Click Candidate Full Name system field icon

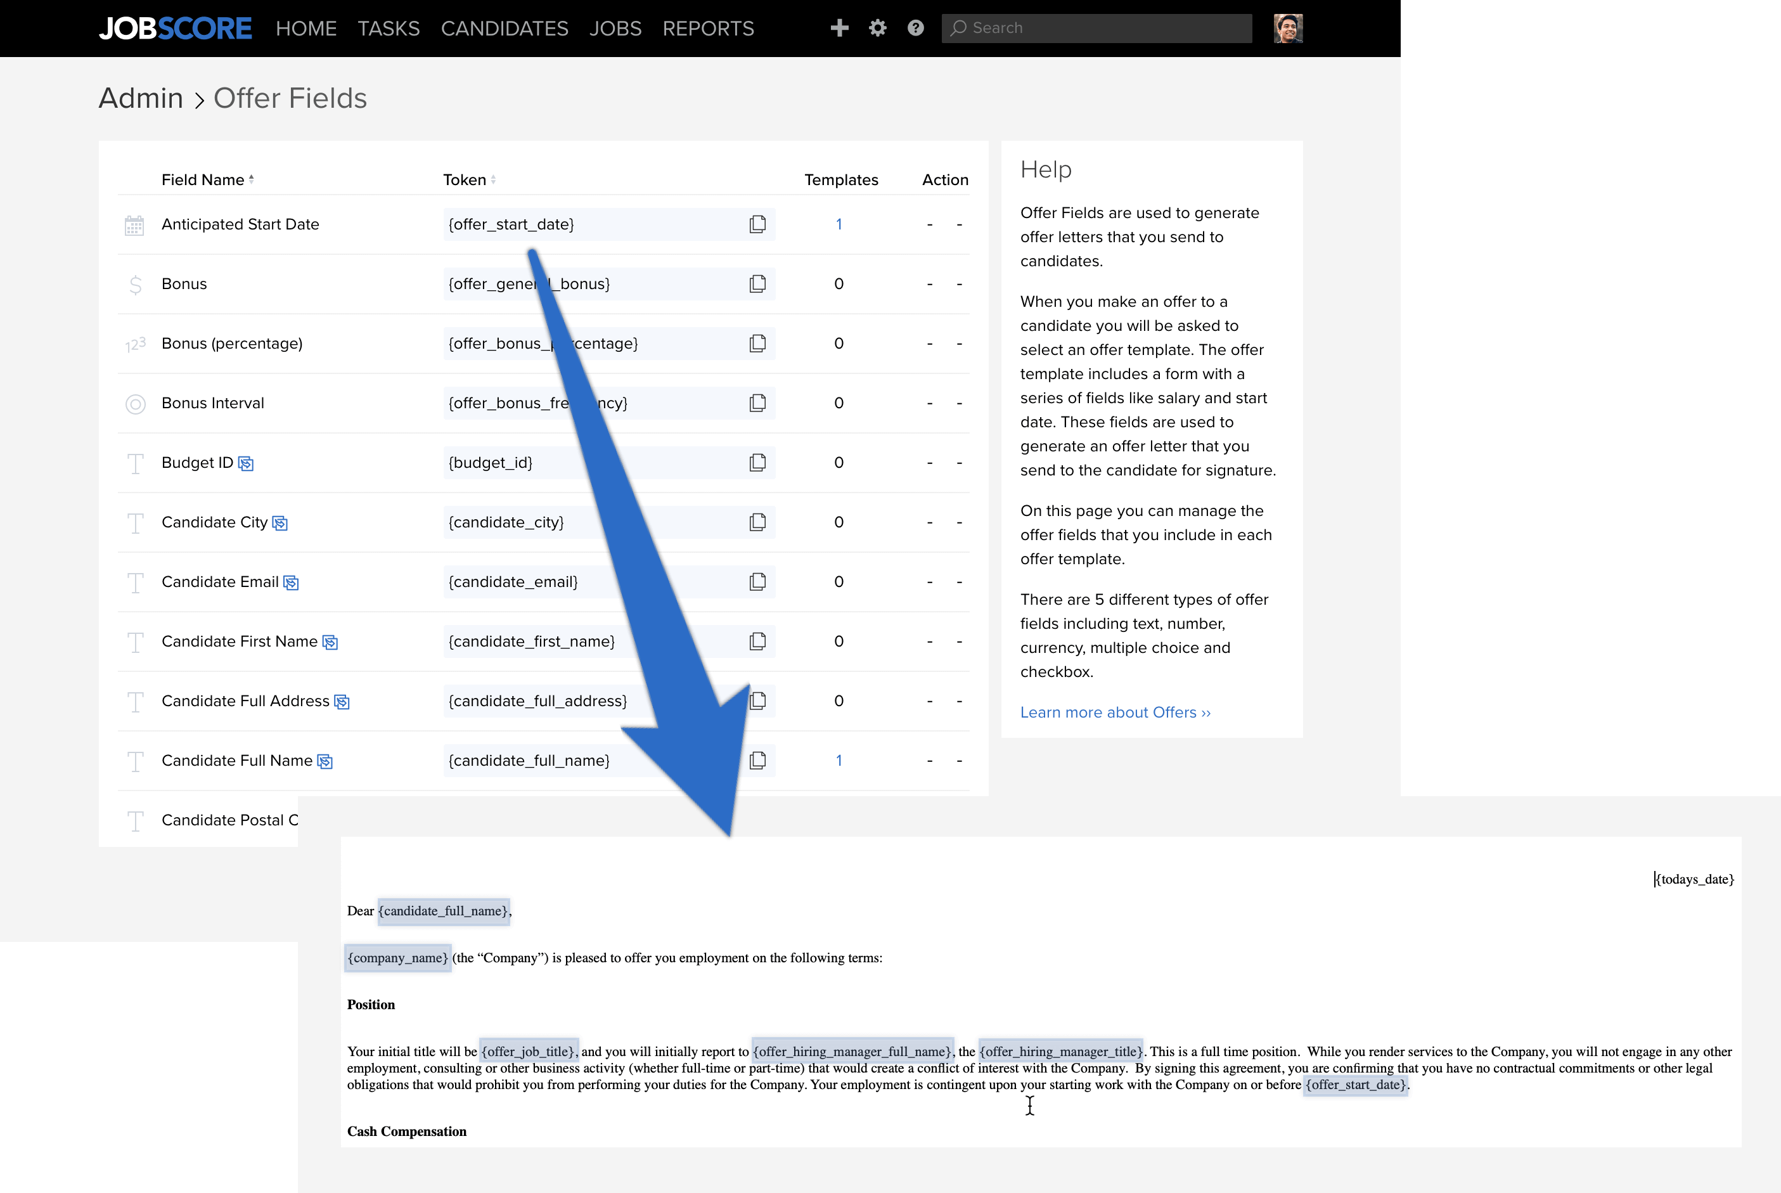[x=325, y=761]
